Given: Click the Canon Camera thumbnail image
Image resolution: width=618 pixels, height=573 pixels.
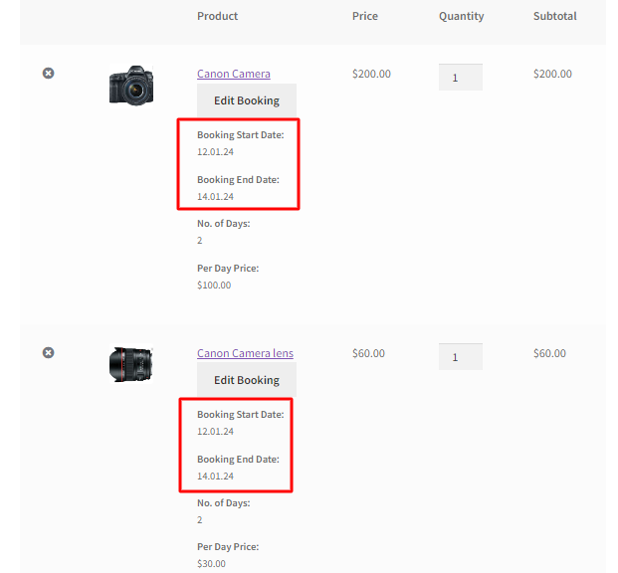Looking at the screenshot, I should 131,86.
